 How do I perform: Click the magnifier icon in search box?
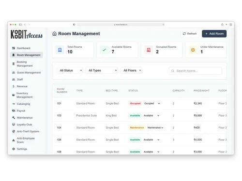173,71
